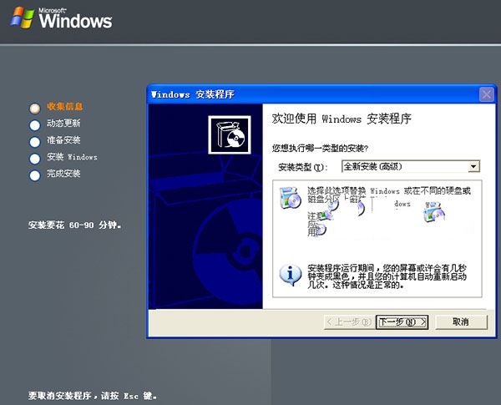Close the Windows 安装程序 dialog

click(x=486, y=94)
